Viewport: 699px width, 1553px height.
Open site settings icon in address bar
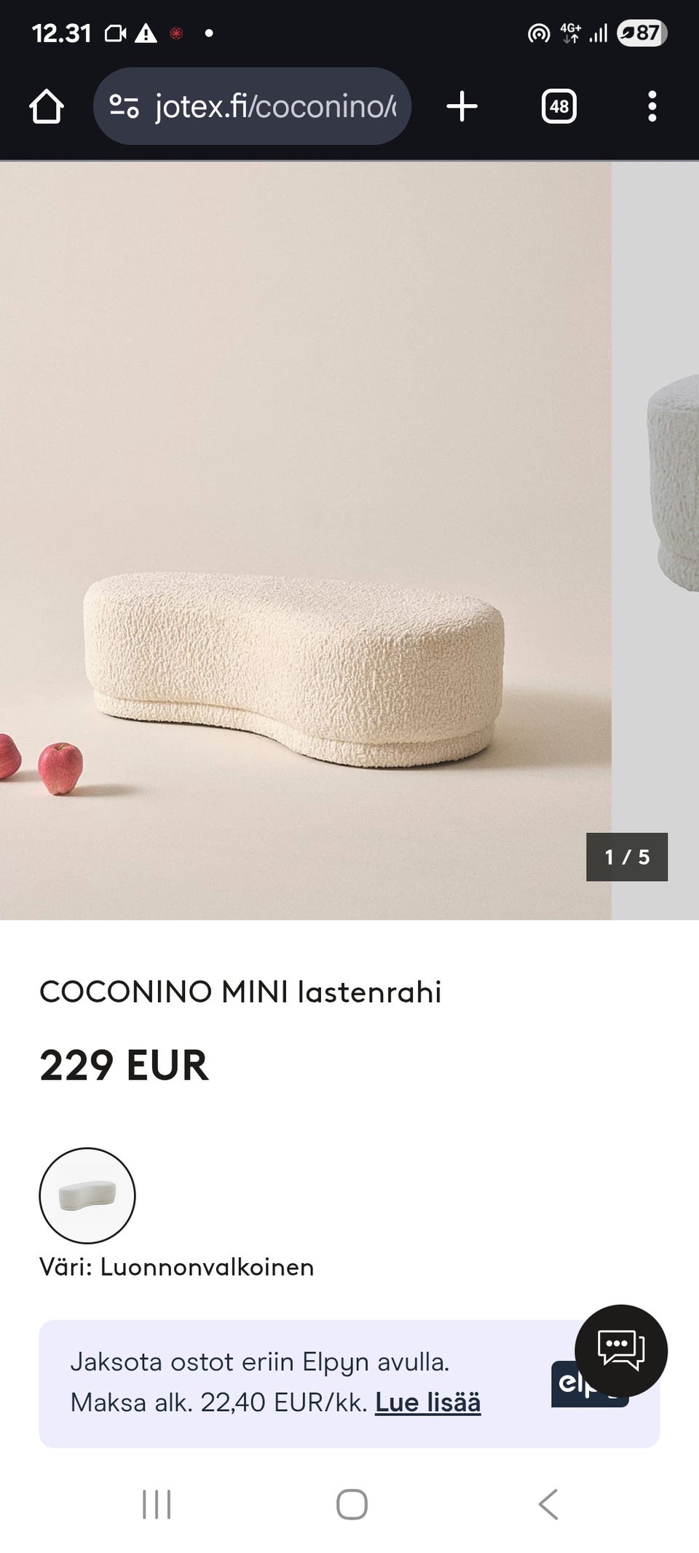tap(124, 106)
